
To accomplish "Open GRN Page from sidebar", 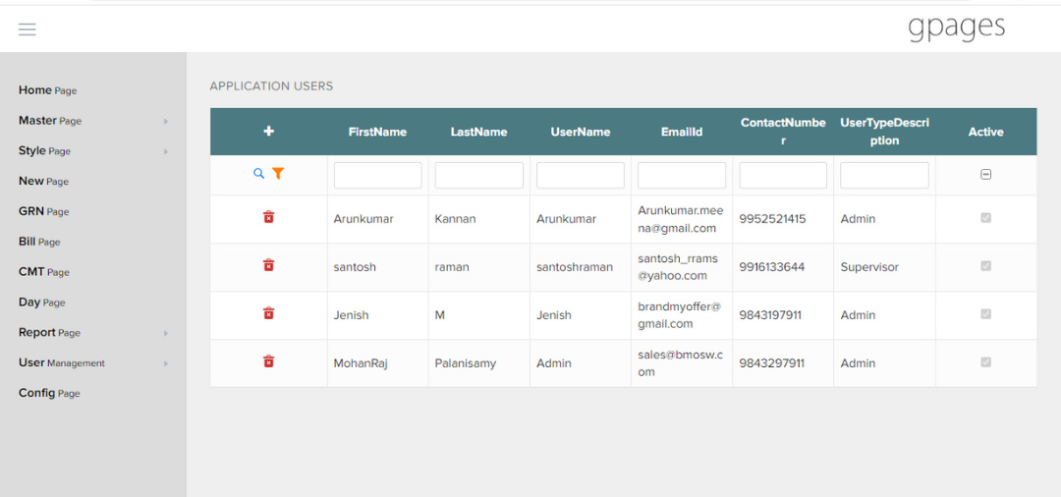I will point(44,211).
